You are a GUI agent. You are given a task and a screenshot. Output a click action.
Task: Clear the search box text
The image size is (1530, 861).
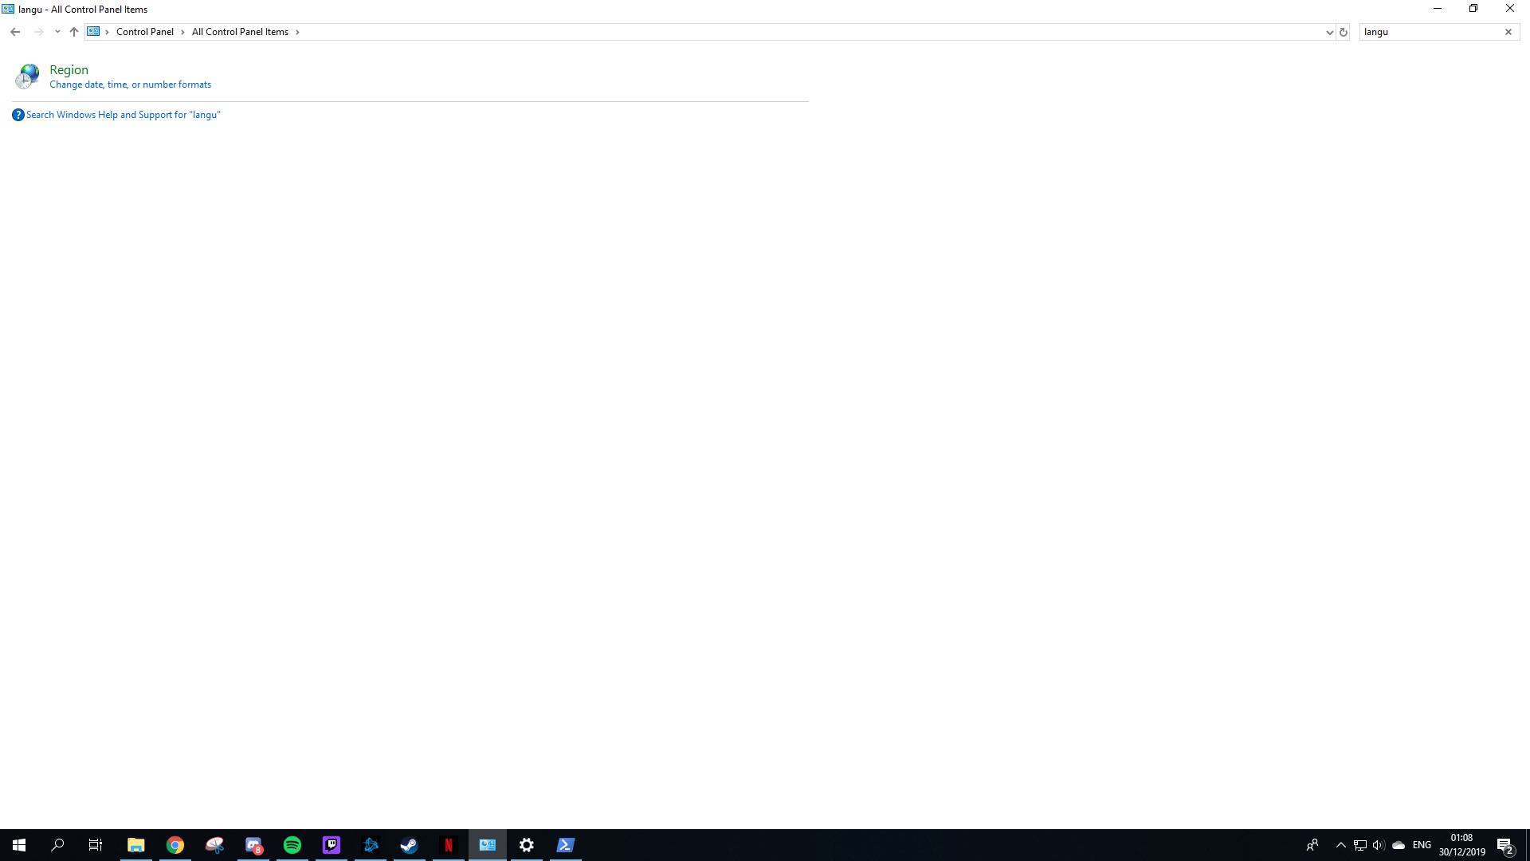[1508, 32]
